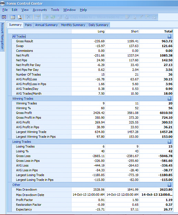The height and width of the screenshot is (215, 178).
Task: Switch to the Daily Summary tab
Action: point(98,25)
